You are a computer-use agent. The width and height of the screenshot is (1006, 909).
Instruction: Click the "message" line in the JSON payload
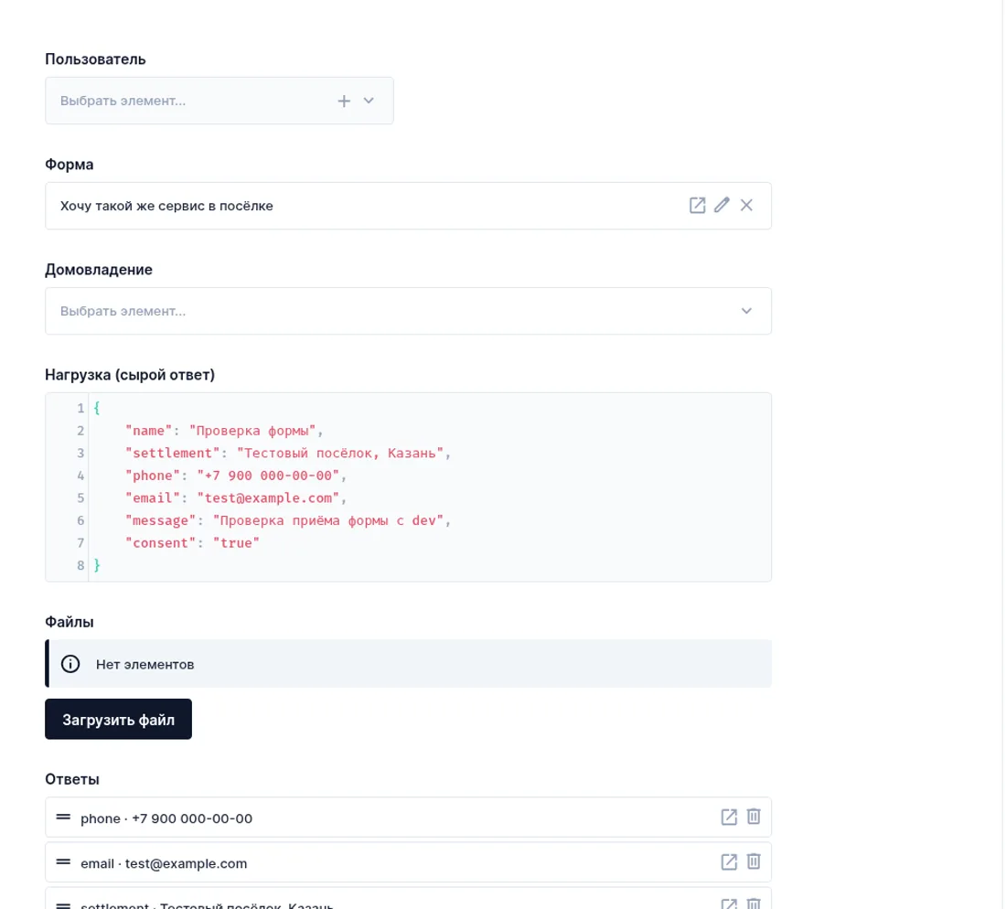coord(288,520)
